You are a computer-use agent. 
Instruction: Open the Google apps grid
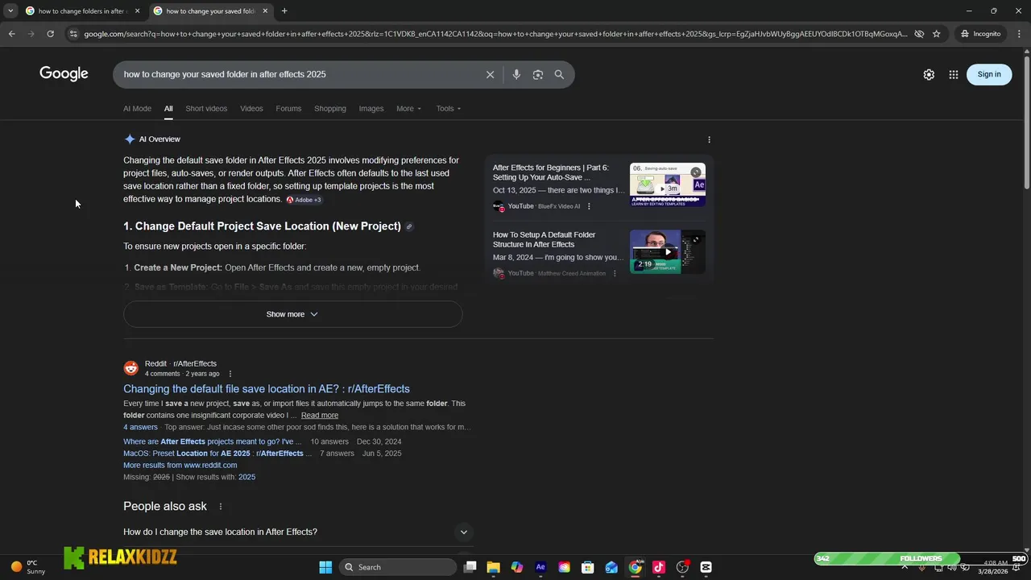(954, 74)
